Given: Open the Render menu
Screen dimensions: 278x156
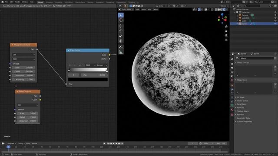Looking at the screenshot, I should pos(17,2).
